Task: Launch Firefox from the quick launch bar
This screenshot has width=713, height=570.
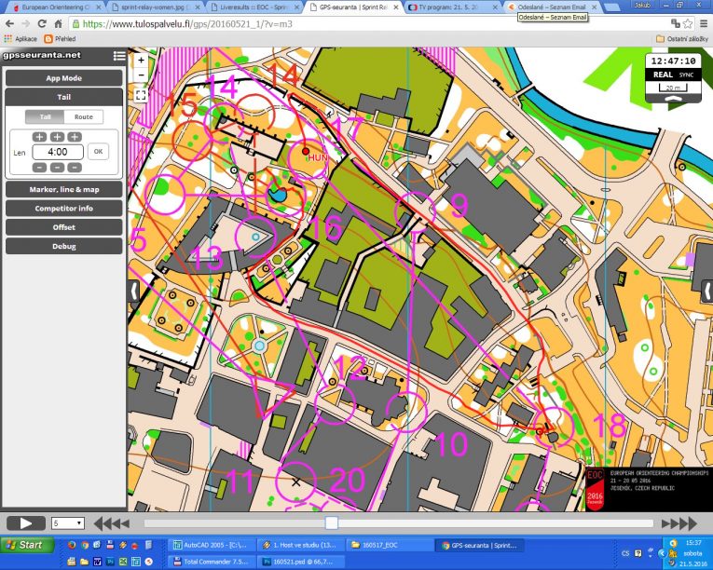Action: (72, 545)
